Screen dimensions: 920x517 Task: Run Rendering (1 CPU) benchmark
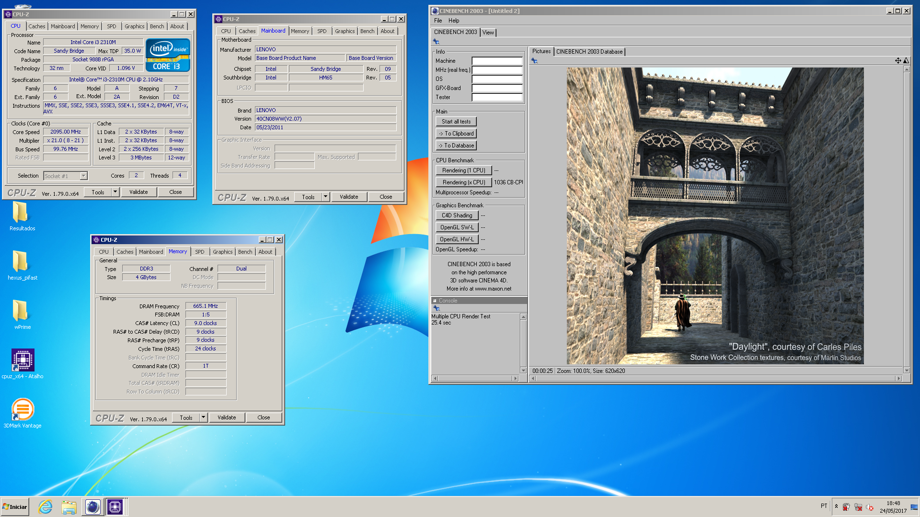[x=464, y=170]
